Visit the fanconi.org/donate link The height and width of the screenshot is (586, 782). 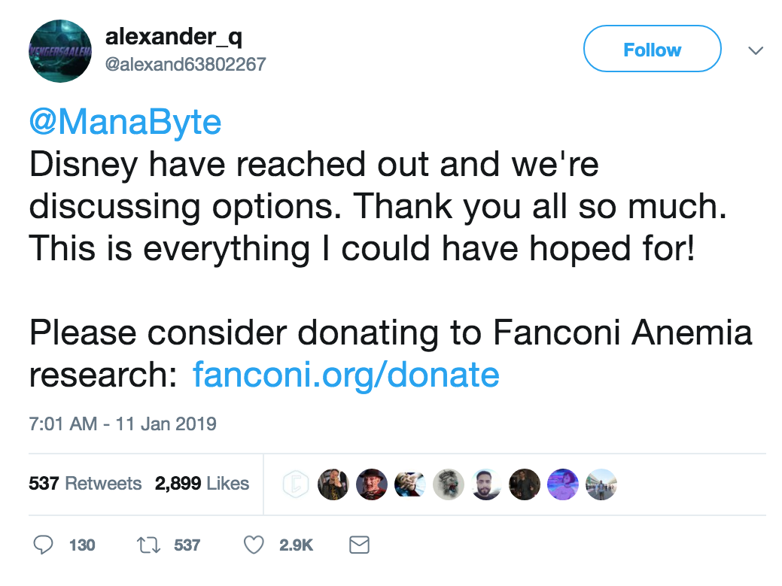coord(345,374)
